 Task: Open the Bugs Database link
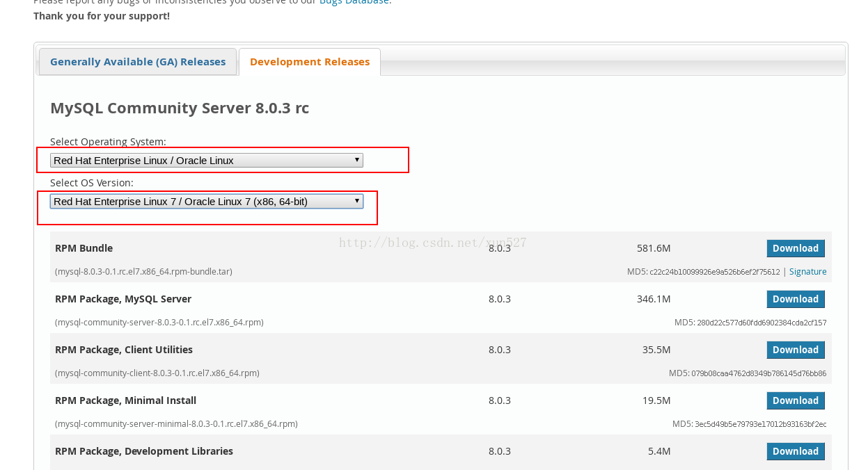(354, 2)
